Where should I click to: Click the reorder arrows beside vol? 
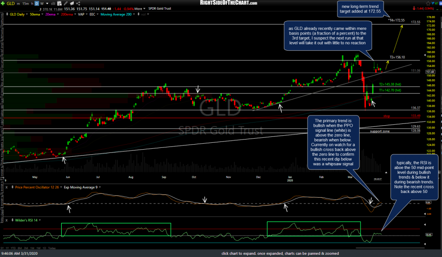point(139,14)
